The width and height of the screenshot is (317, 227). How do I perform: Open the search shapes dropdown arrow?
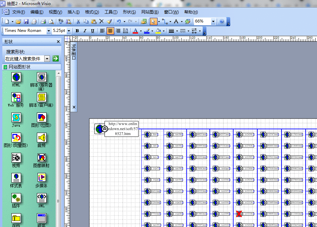[47, 58]
